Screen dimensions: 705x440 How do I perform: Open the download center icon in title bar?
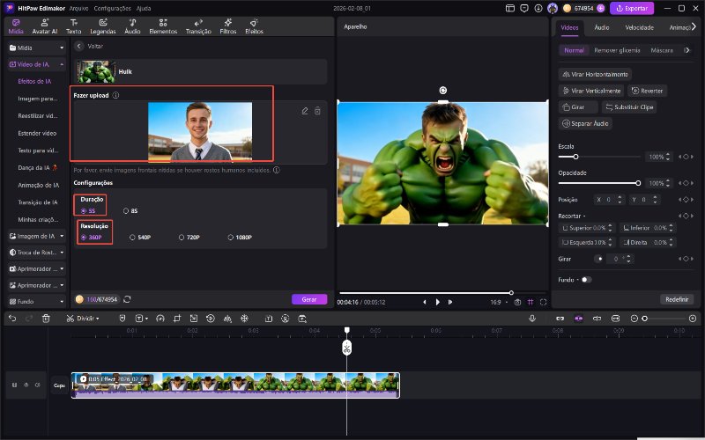coord(538,8)
